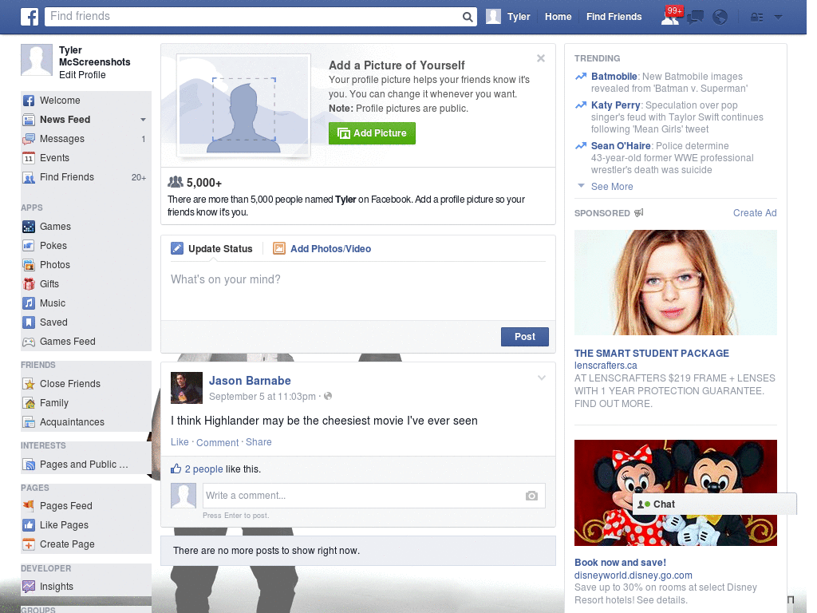Like the Highlander post

coord(180,442)
